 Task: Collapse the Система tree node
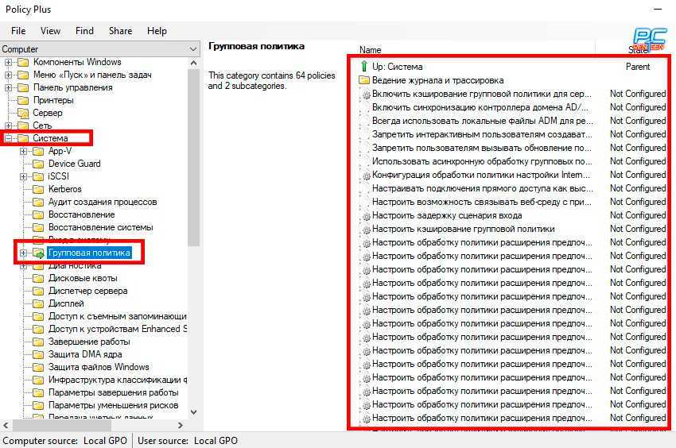point(8,139)
